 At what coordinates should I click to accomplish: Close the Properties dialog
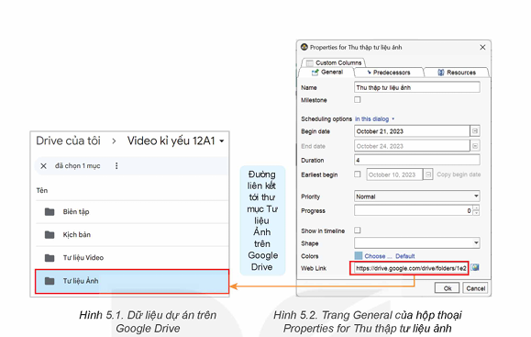coord(482,47)
